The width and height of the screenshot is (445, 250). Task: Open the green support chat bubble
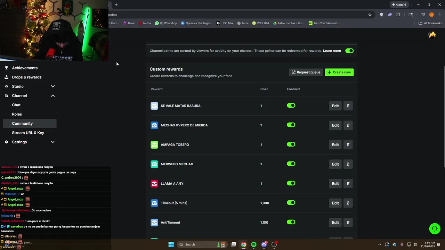[x=434, y=229]
